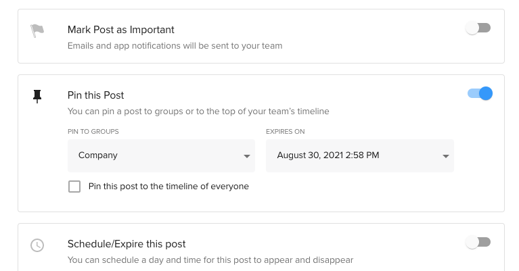Screen dimensions: 519x271
Task: Click the flag icon for important posts
Action: [37, 31]
